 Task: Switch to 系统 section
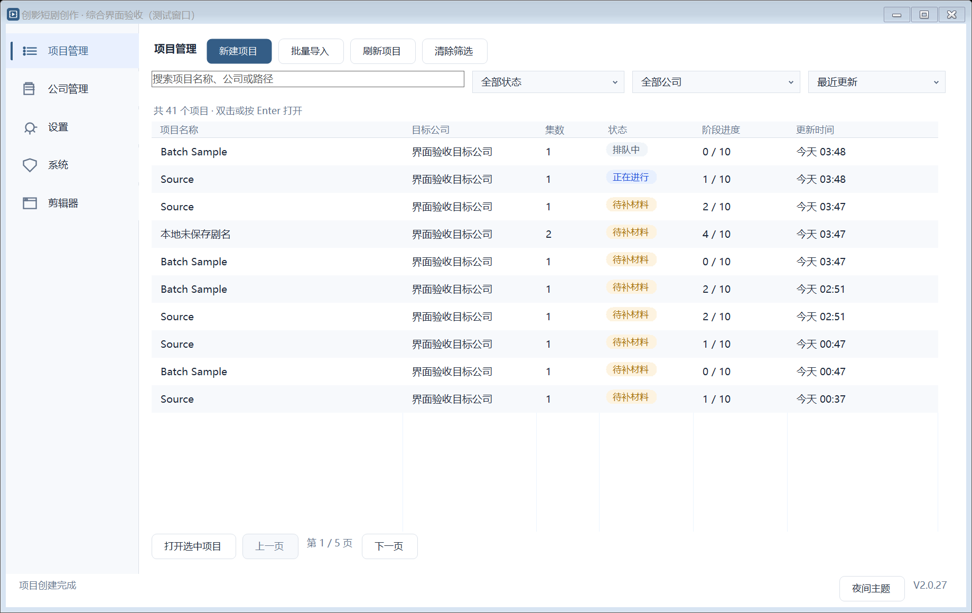(x=72, y=165)
